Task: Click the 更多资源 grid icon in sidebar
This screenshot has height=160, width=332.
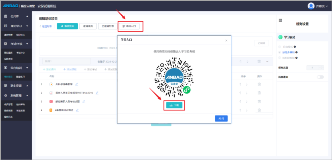Action: coord(6,86)
